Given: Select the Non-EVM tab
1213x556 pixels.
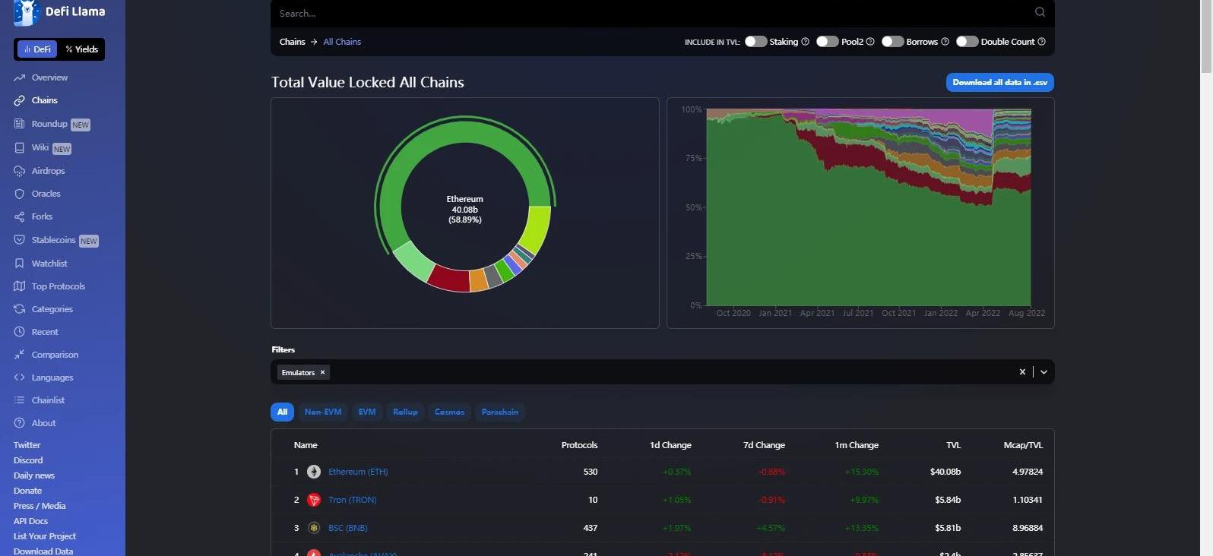Looking at the screenshot, I should [323, 412].
